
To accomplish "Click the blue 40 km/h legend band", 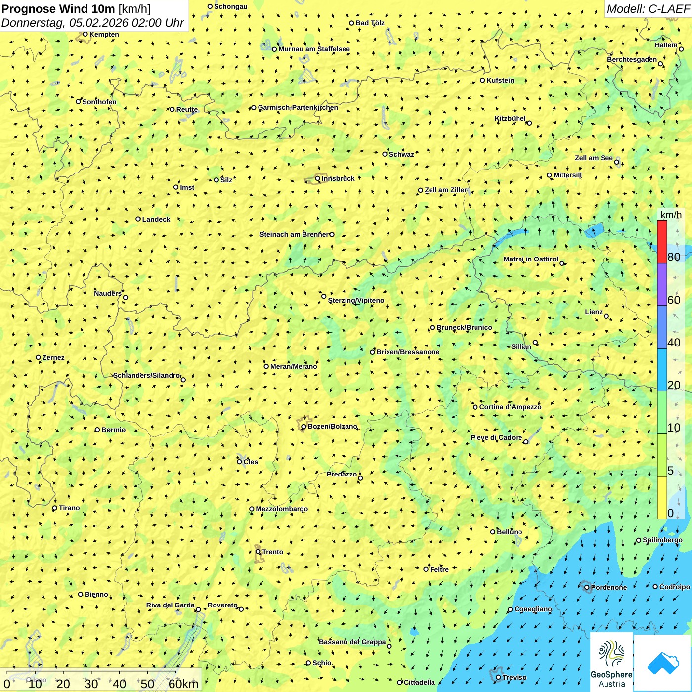I will [x=662, y=327].
